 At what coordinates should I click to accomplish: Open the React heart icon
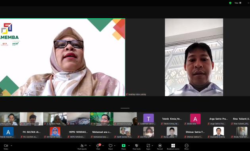(x=110, y=145)
